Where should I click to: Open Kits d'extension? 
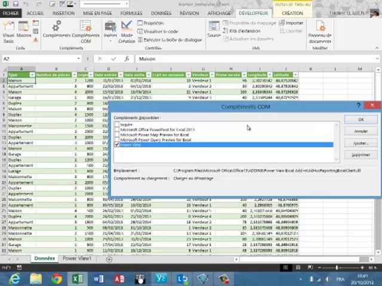(x=242, y=31)
